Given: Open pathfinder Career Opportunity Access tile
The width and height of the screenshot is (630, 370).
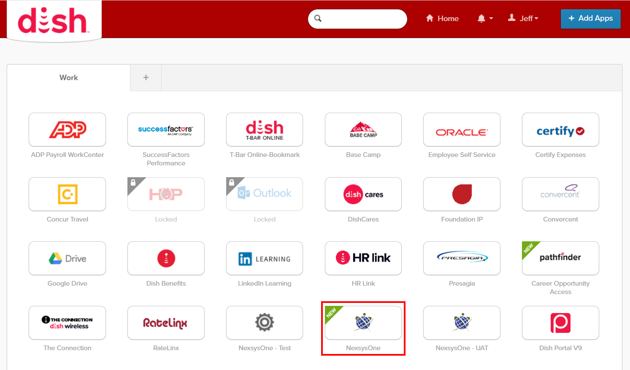Looking at the screenshot, I should click(x=560, y=258).
